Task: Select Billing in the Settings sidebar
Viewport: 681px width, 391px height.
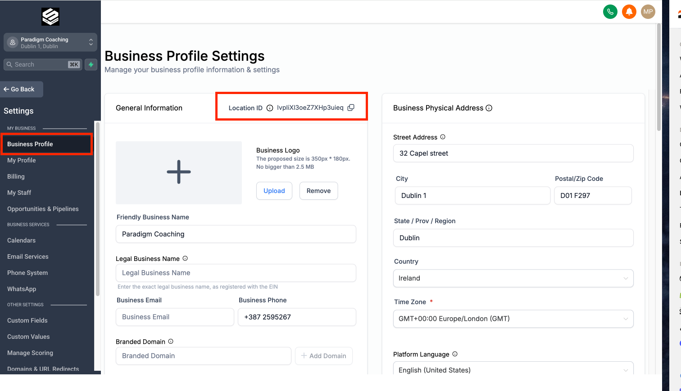Action: tap(16, 176)
